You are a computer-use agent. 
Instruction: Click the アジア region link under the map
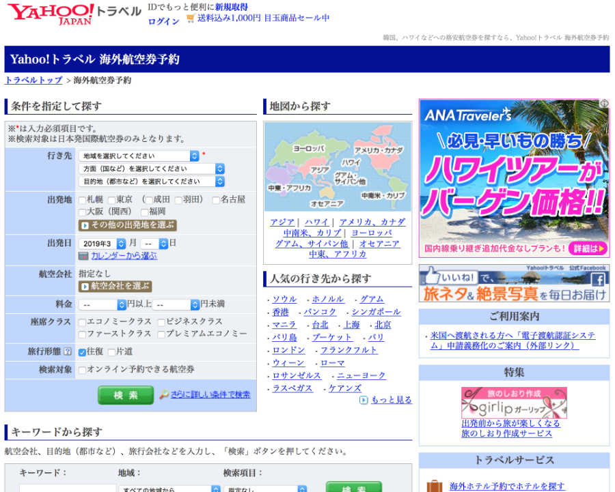click(x=282, y=222)
